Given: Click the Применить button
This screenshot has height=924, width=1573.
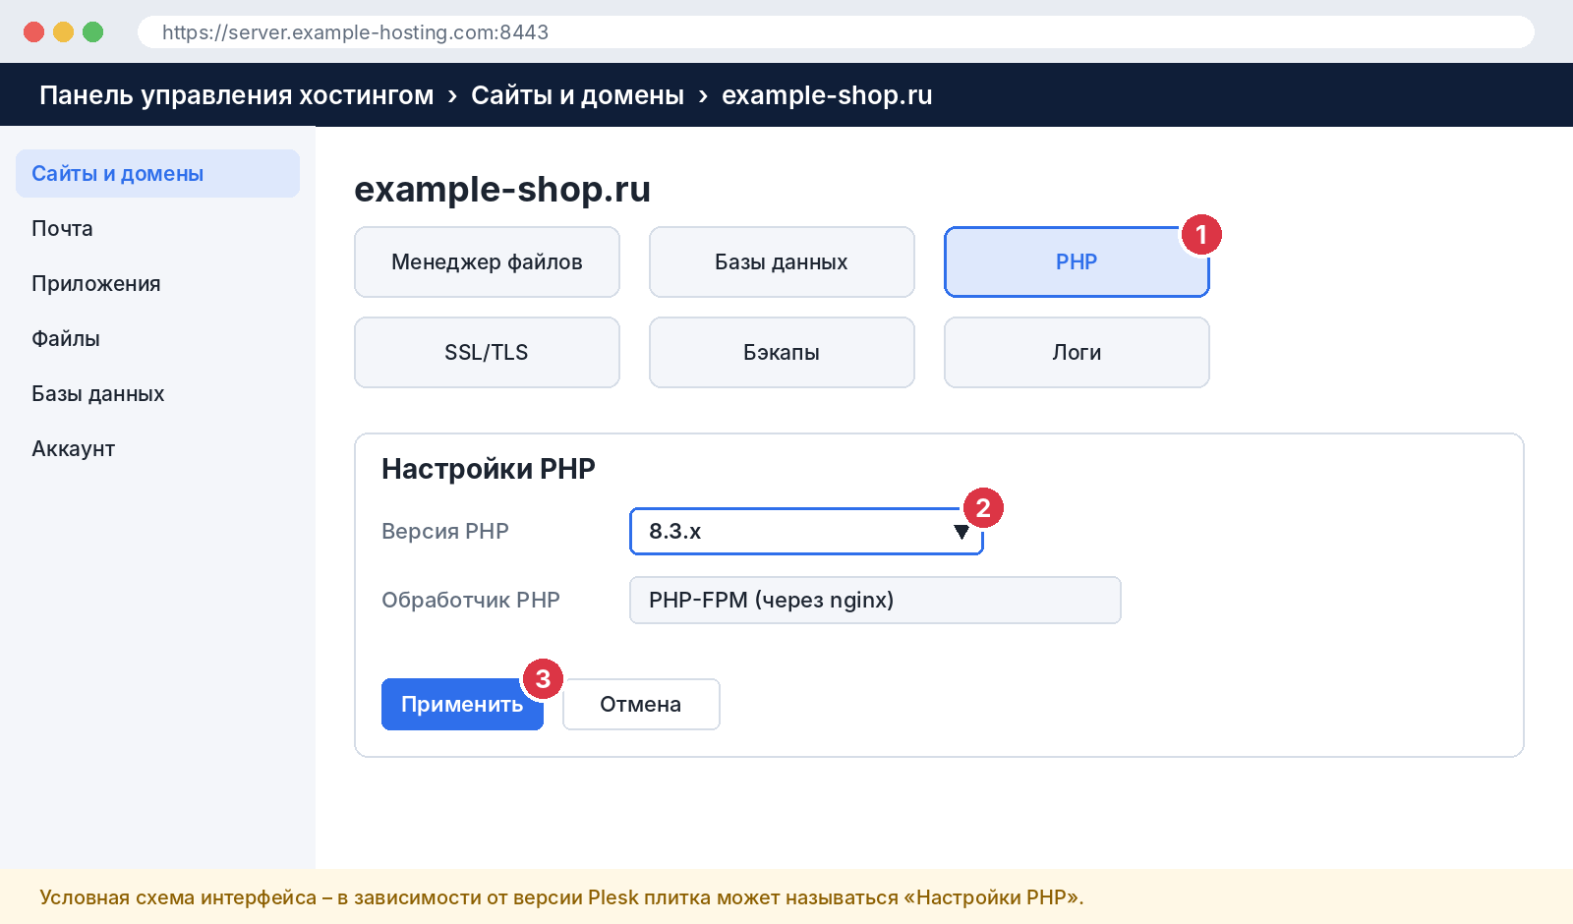Looking at the screenshot, I should pos(462,705).
